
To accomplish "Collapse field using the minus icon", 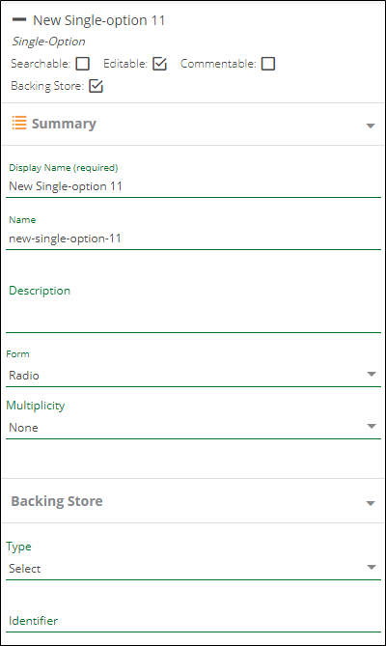I will (x=19, y=19).
